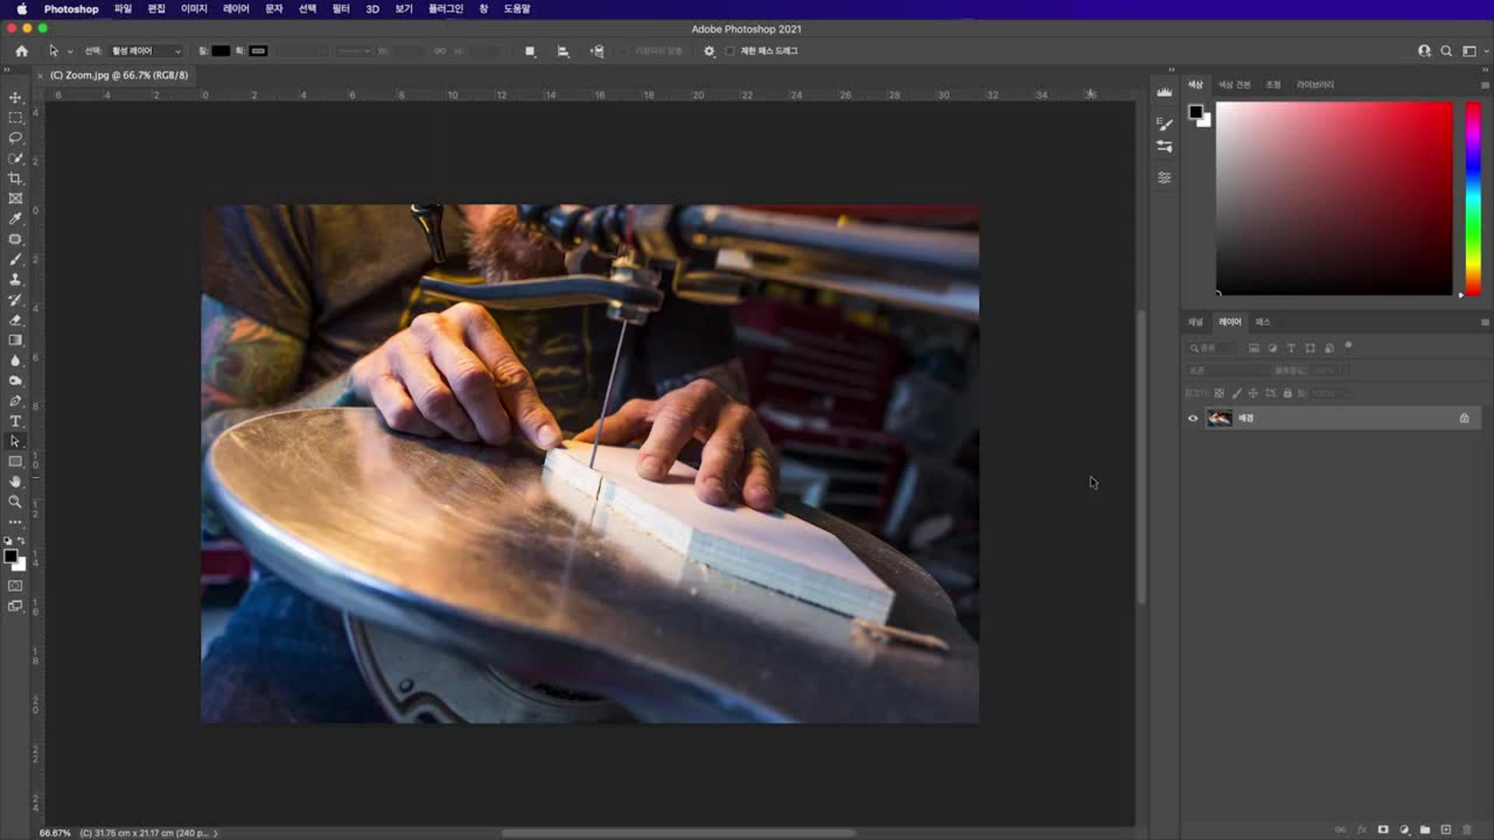
Task: Select the Rectangular Marquee tool
Action: click(x=15, y=117)
